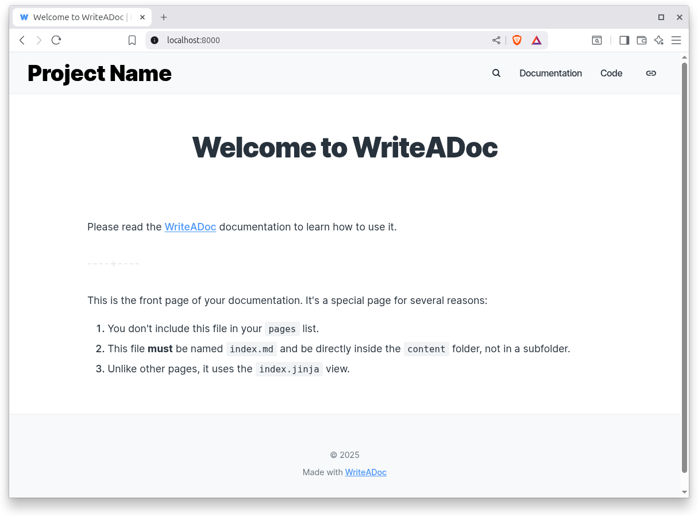The image size is (698, 516).
Task: Toggle the browser sidebar panel
Action: [x=624, y=40]
